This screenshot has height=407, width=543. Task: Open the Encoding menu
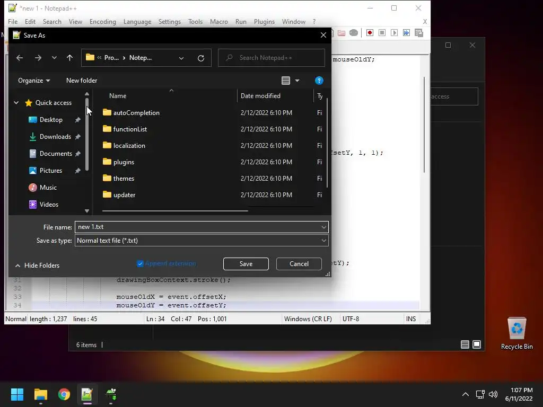pos(103,21)
